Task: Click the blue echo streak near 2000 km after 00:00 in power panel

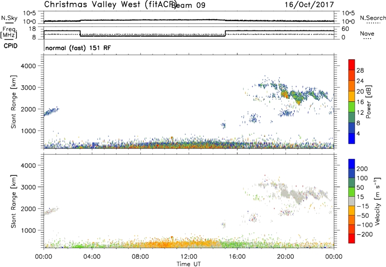Action: click(51, 112)
